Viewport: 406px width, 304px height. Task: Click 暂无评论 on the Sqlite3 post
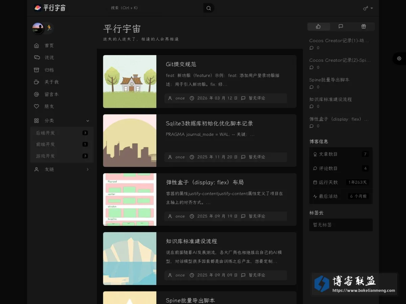[257, 157]
